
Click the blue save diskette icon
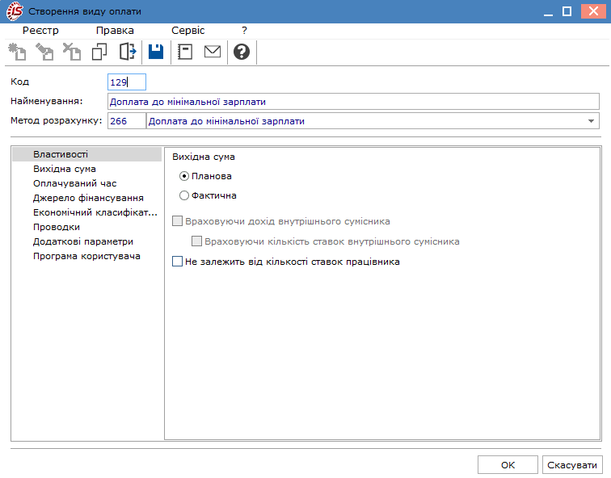[x=156, y=52]
